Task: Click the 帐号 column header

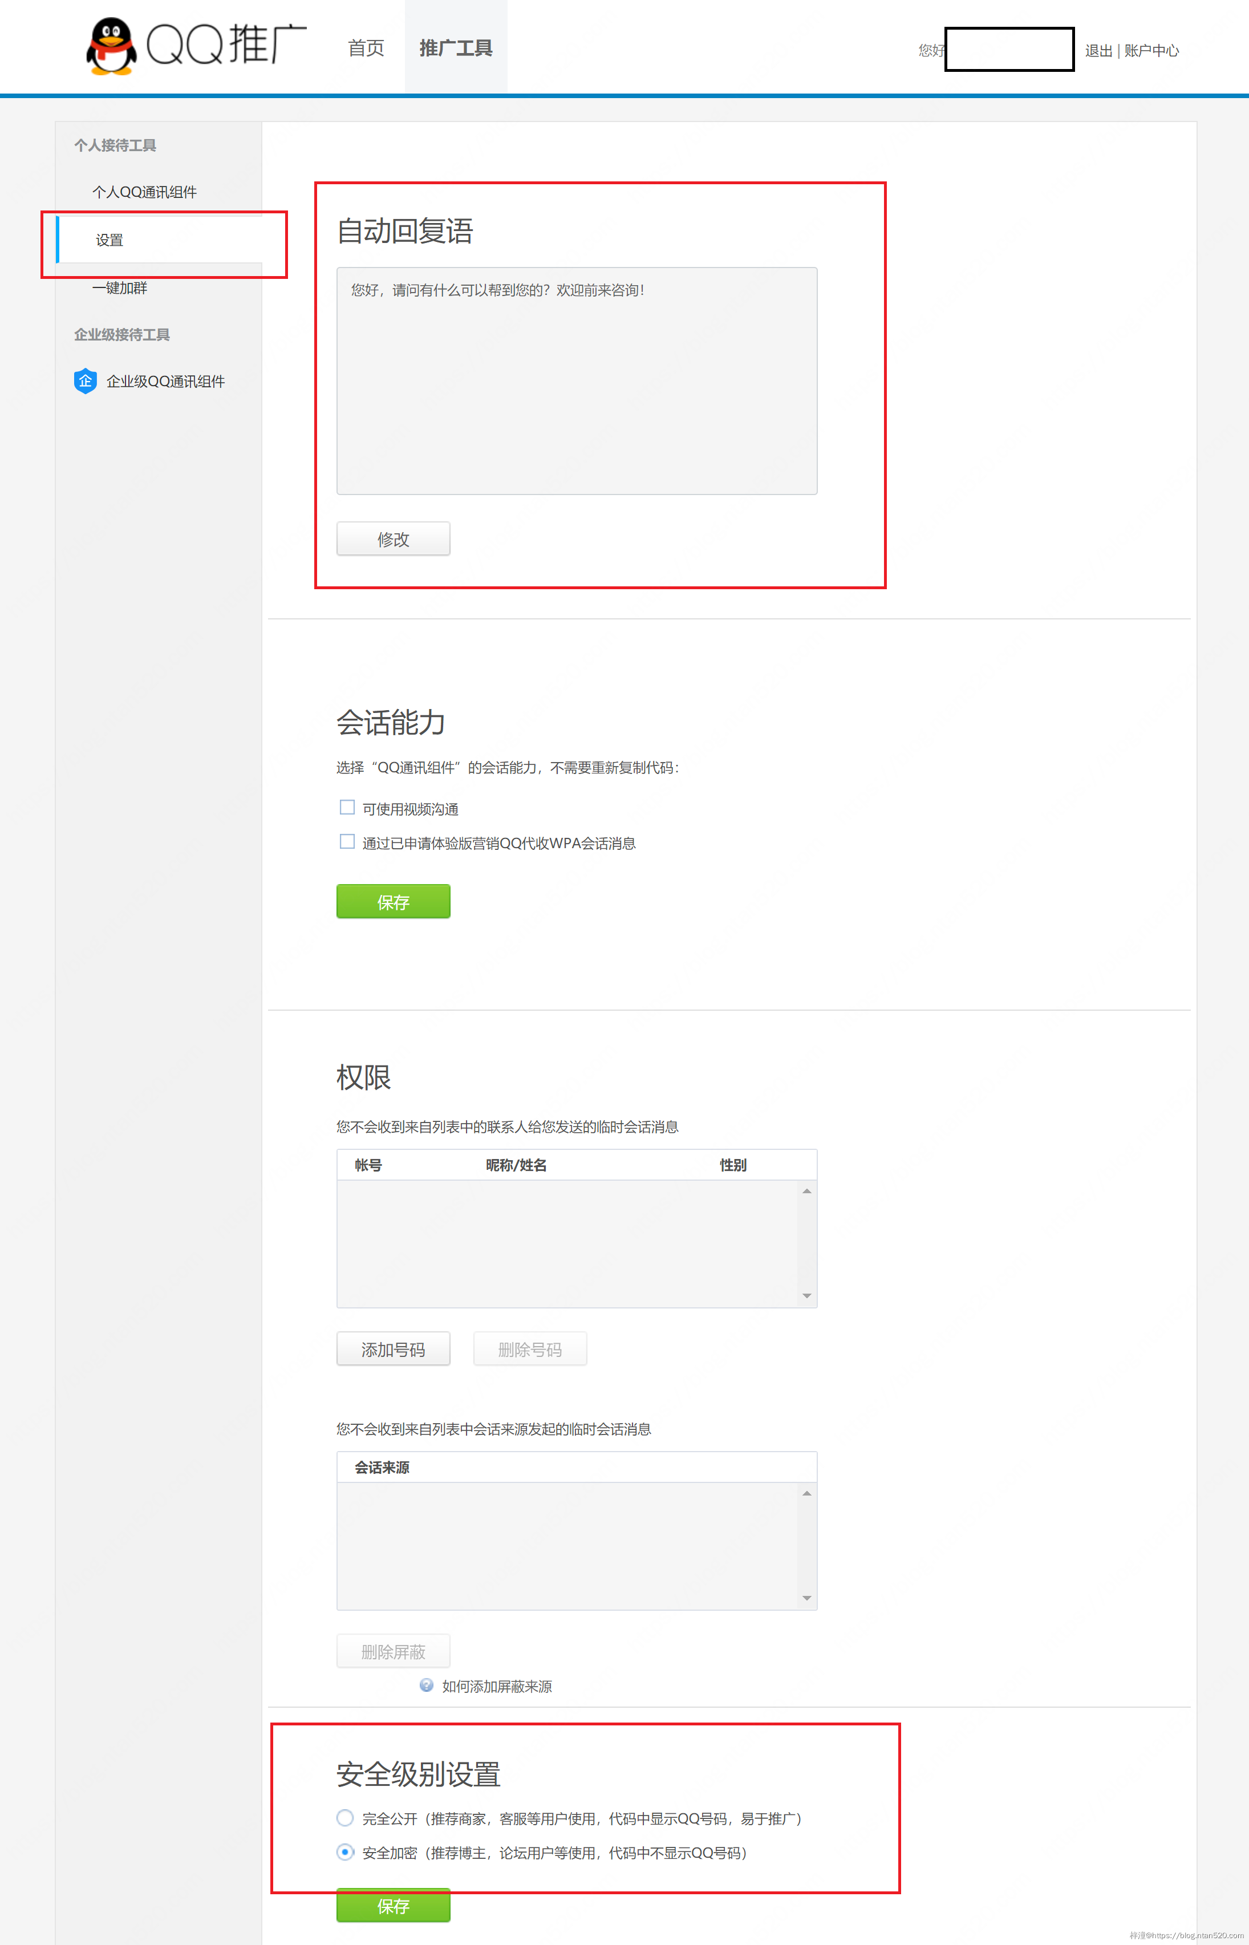Action: (x=368, y=1165)
